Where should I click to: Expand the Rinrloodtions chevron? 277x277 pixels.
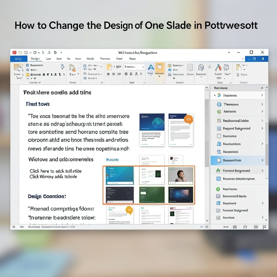coord(262,144)
